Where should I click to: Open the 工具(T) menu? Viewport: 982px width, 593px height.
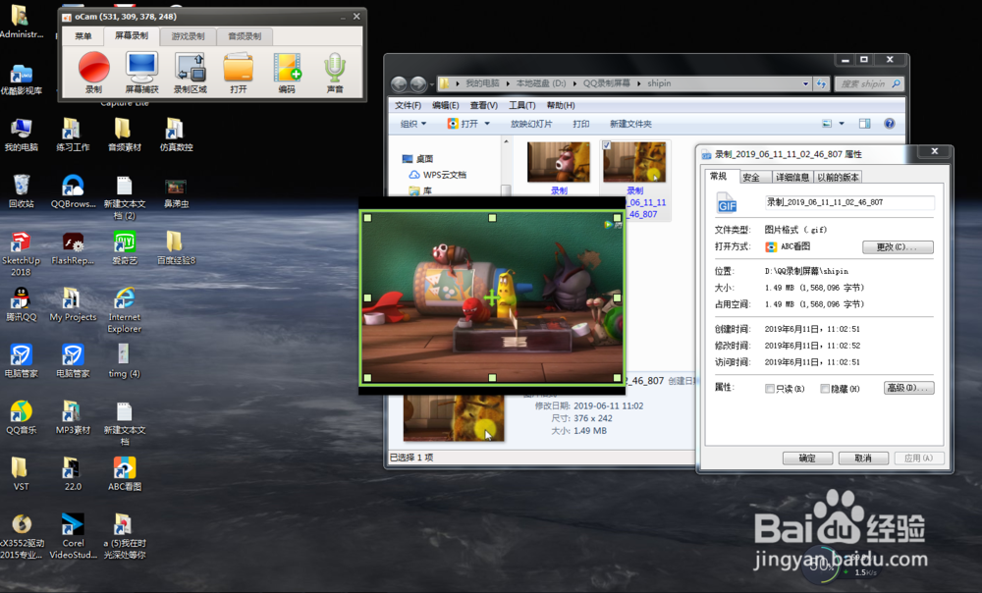[x=521, y=105]
